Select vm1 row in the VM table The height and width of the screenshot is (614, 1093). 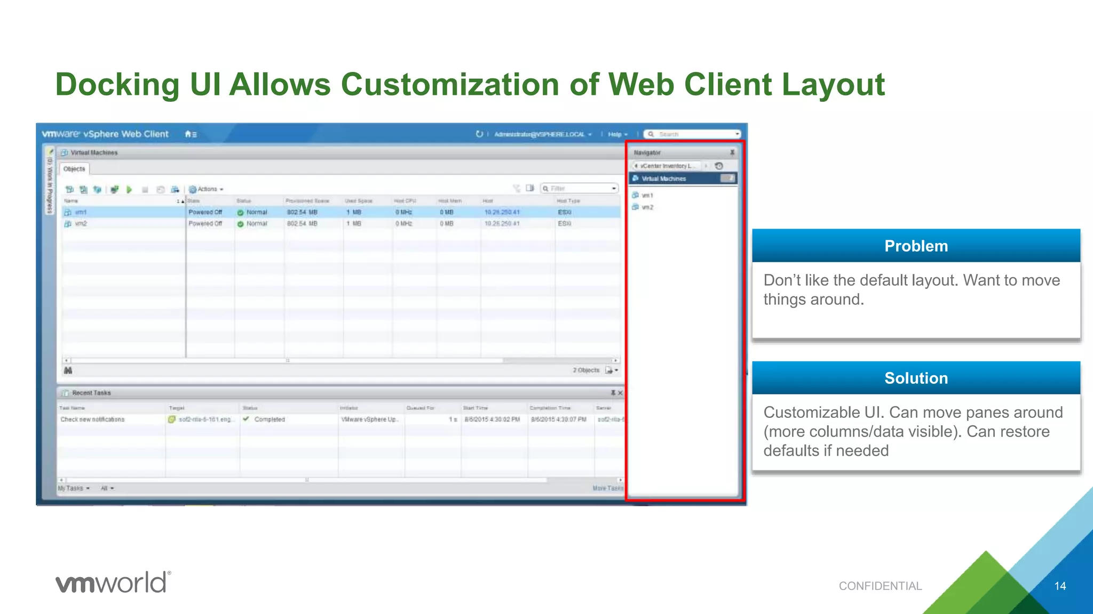coord(342,212)
